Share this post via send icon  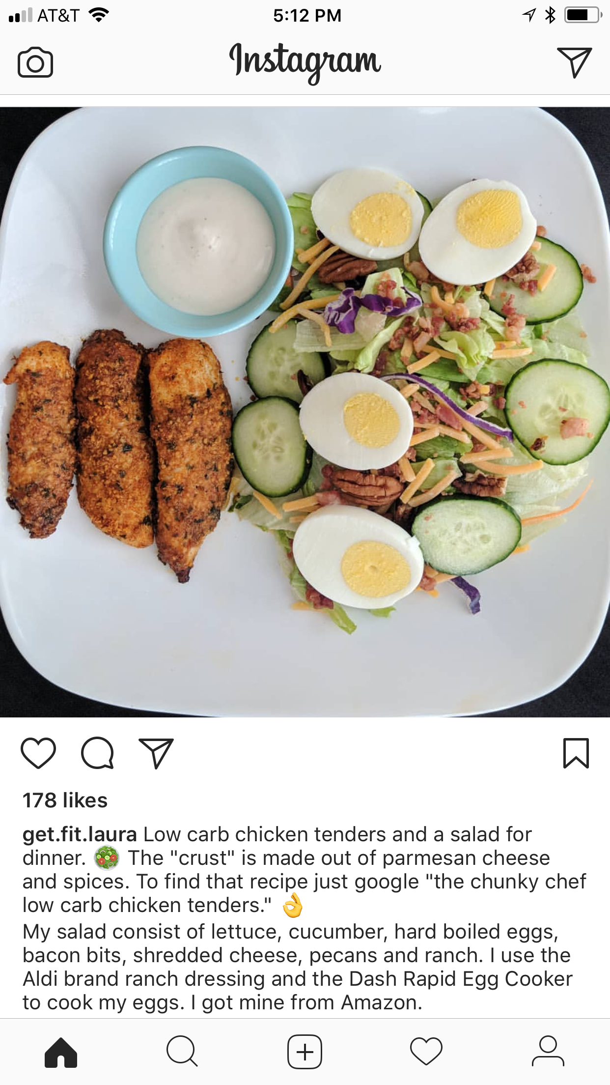point(156,753)
